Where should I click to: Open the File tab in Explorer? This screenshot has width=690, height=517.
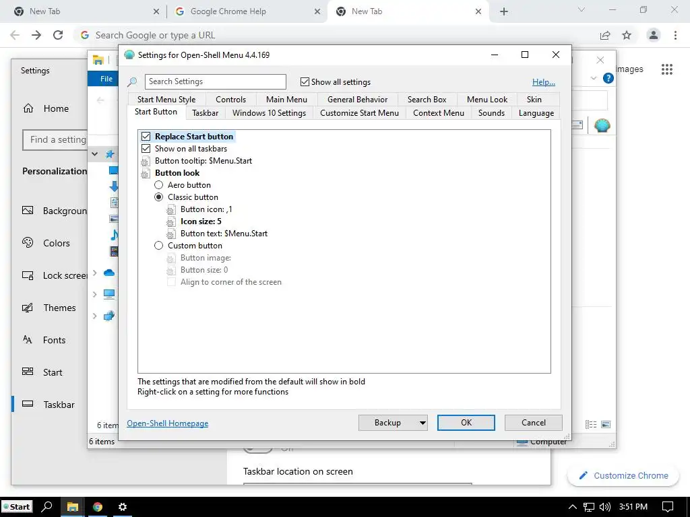click(x=106, y=79)
